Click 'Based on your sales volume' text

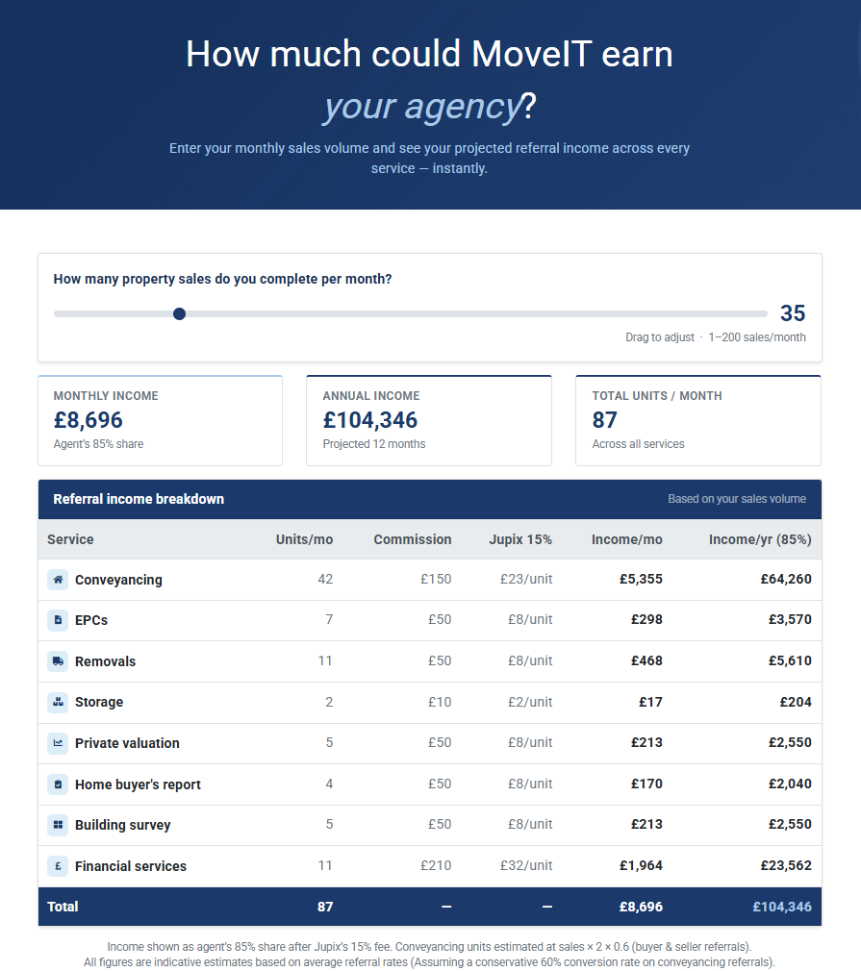737,499
